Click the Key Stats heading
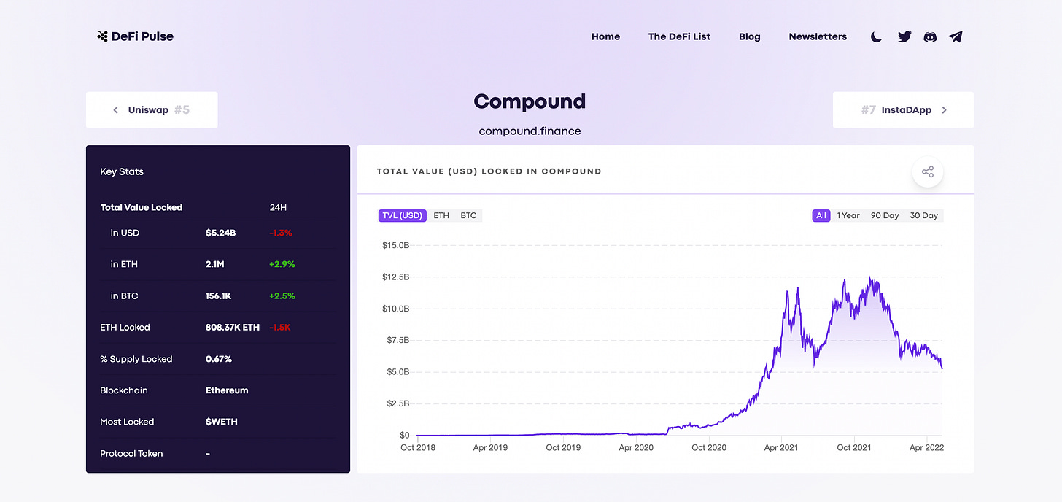Screen dimensions: 1062x502 pos(122,172)
